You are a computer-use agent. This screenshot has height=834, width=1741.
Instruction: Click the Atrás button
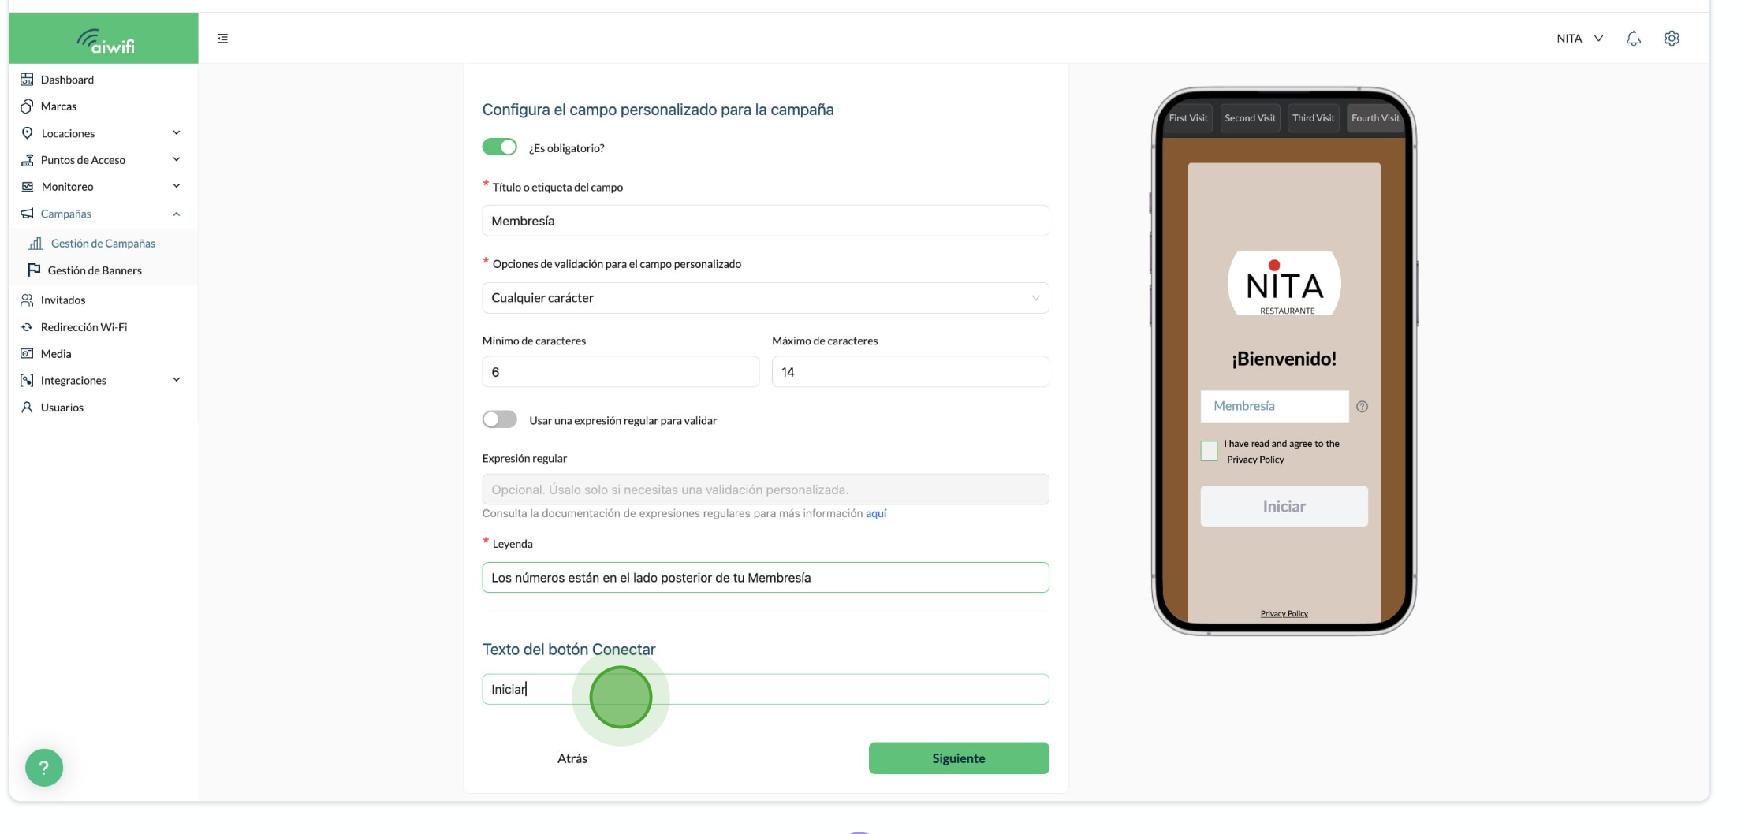[572, 758]
